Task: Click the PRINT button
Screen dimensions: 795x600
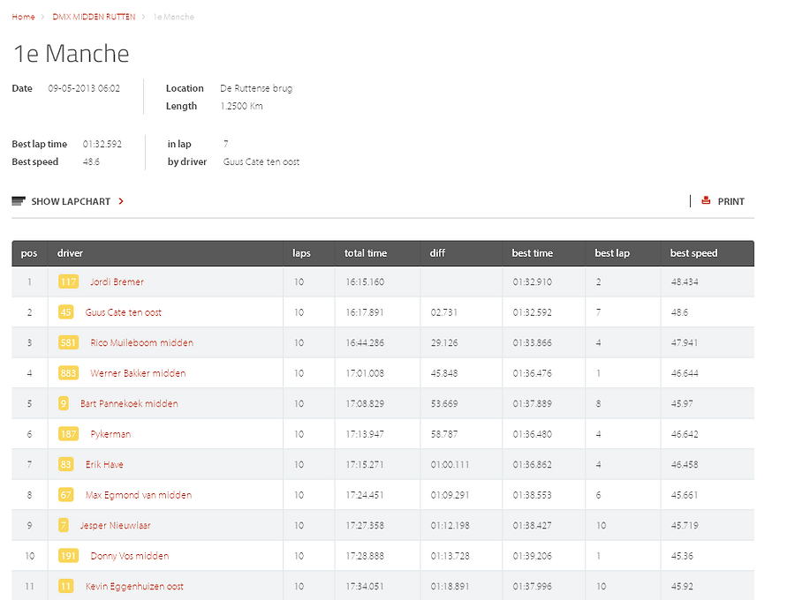Action: [x=731, y=201]
